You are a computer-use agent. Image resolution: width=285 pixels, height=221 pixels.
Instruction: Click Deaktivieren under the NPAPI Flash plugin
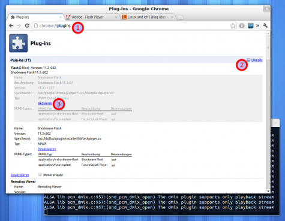coord(47,149)
